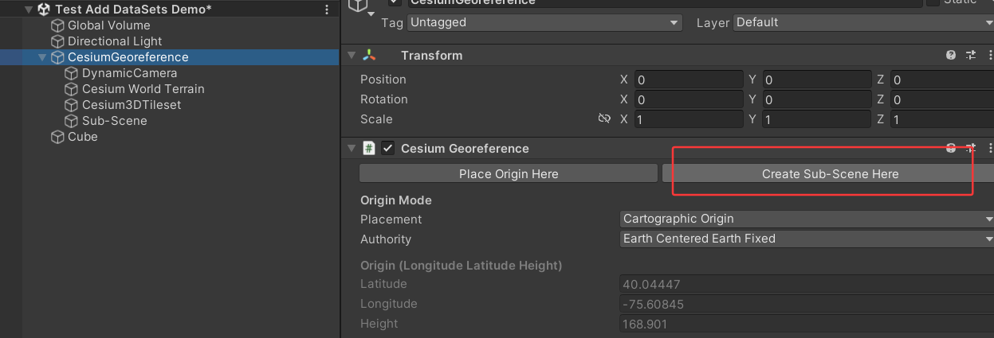Open the Transform component presets

pos(971,56)
